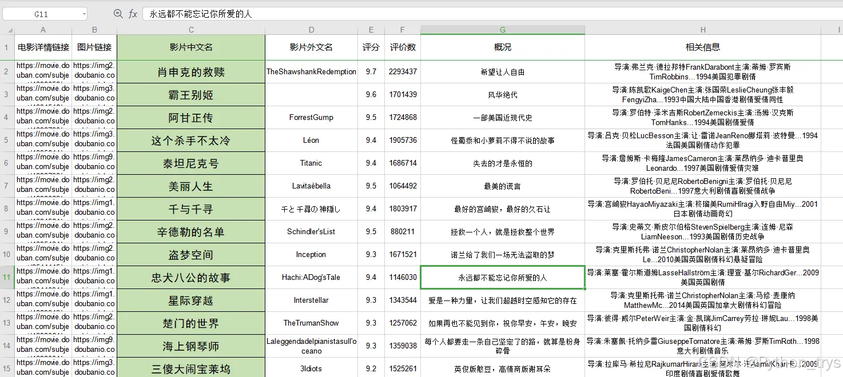The height and width of the screenshot is (377, 843).
Task: Select the cell 霸王别姬
Action: tap(191, 95)
